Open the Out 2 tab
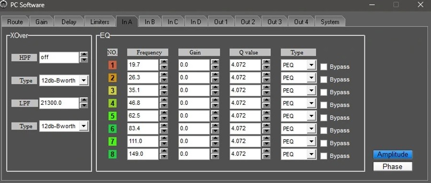The image size is (431, 183). click(x=248, y=22)
